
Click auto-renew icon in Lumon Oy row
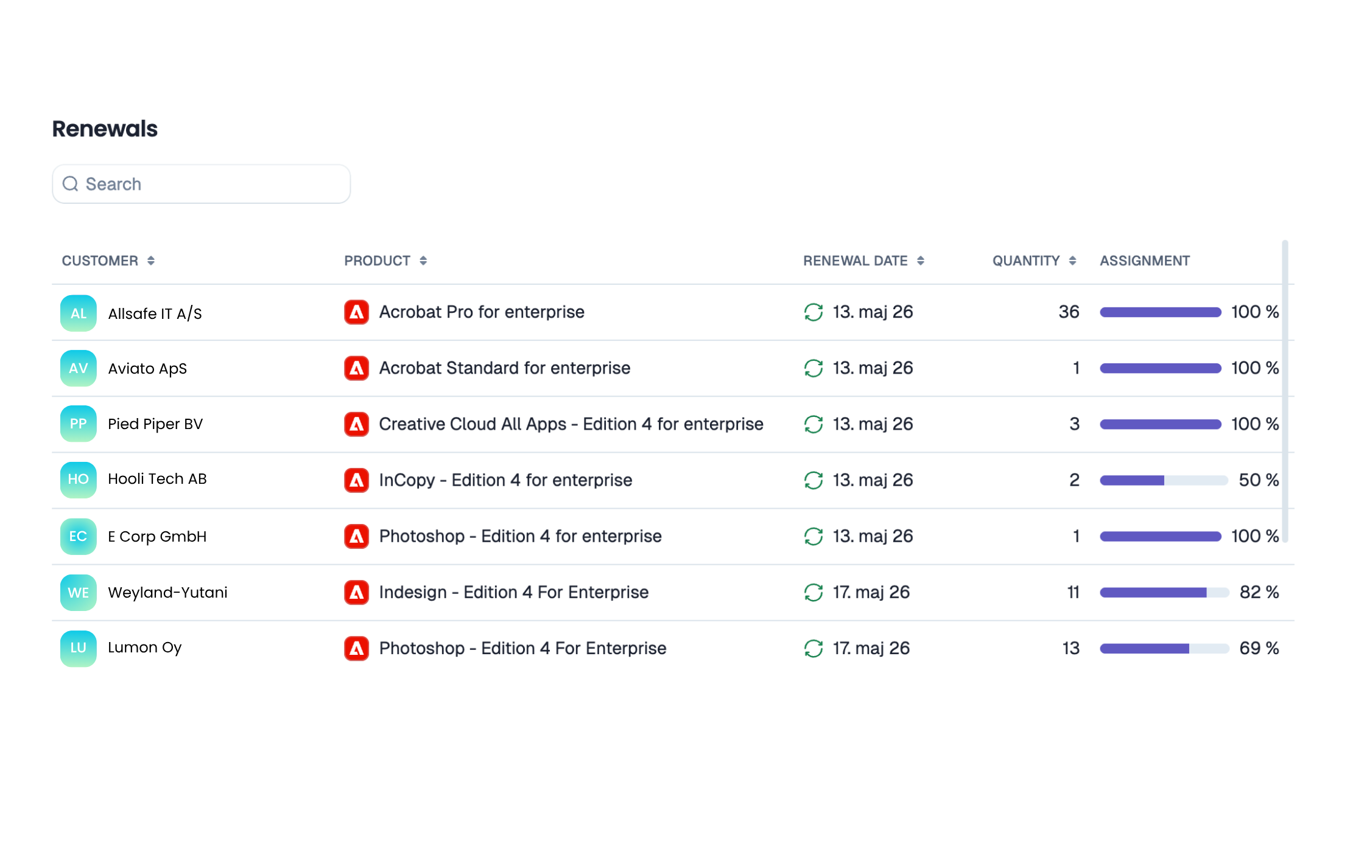click(814, 648)
